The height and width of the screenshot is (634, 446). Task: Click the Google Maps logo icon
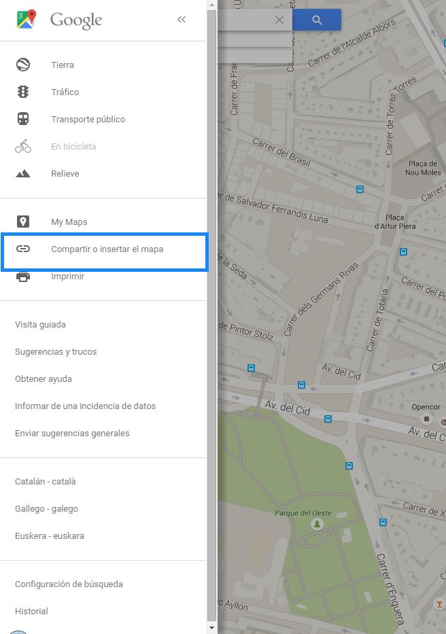(27, 20)
